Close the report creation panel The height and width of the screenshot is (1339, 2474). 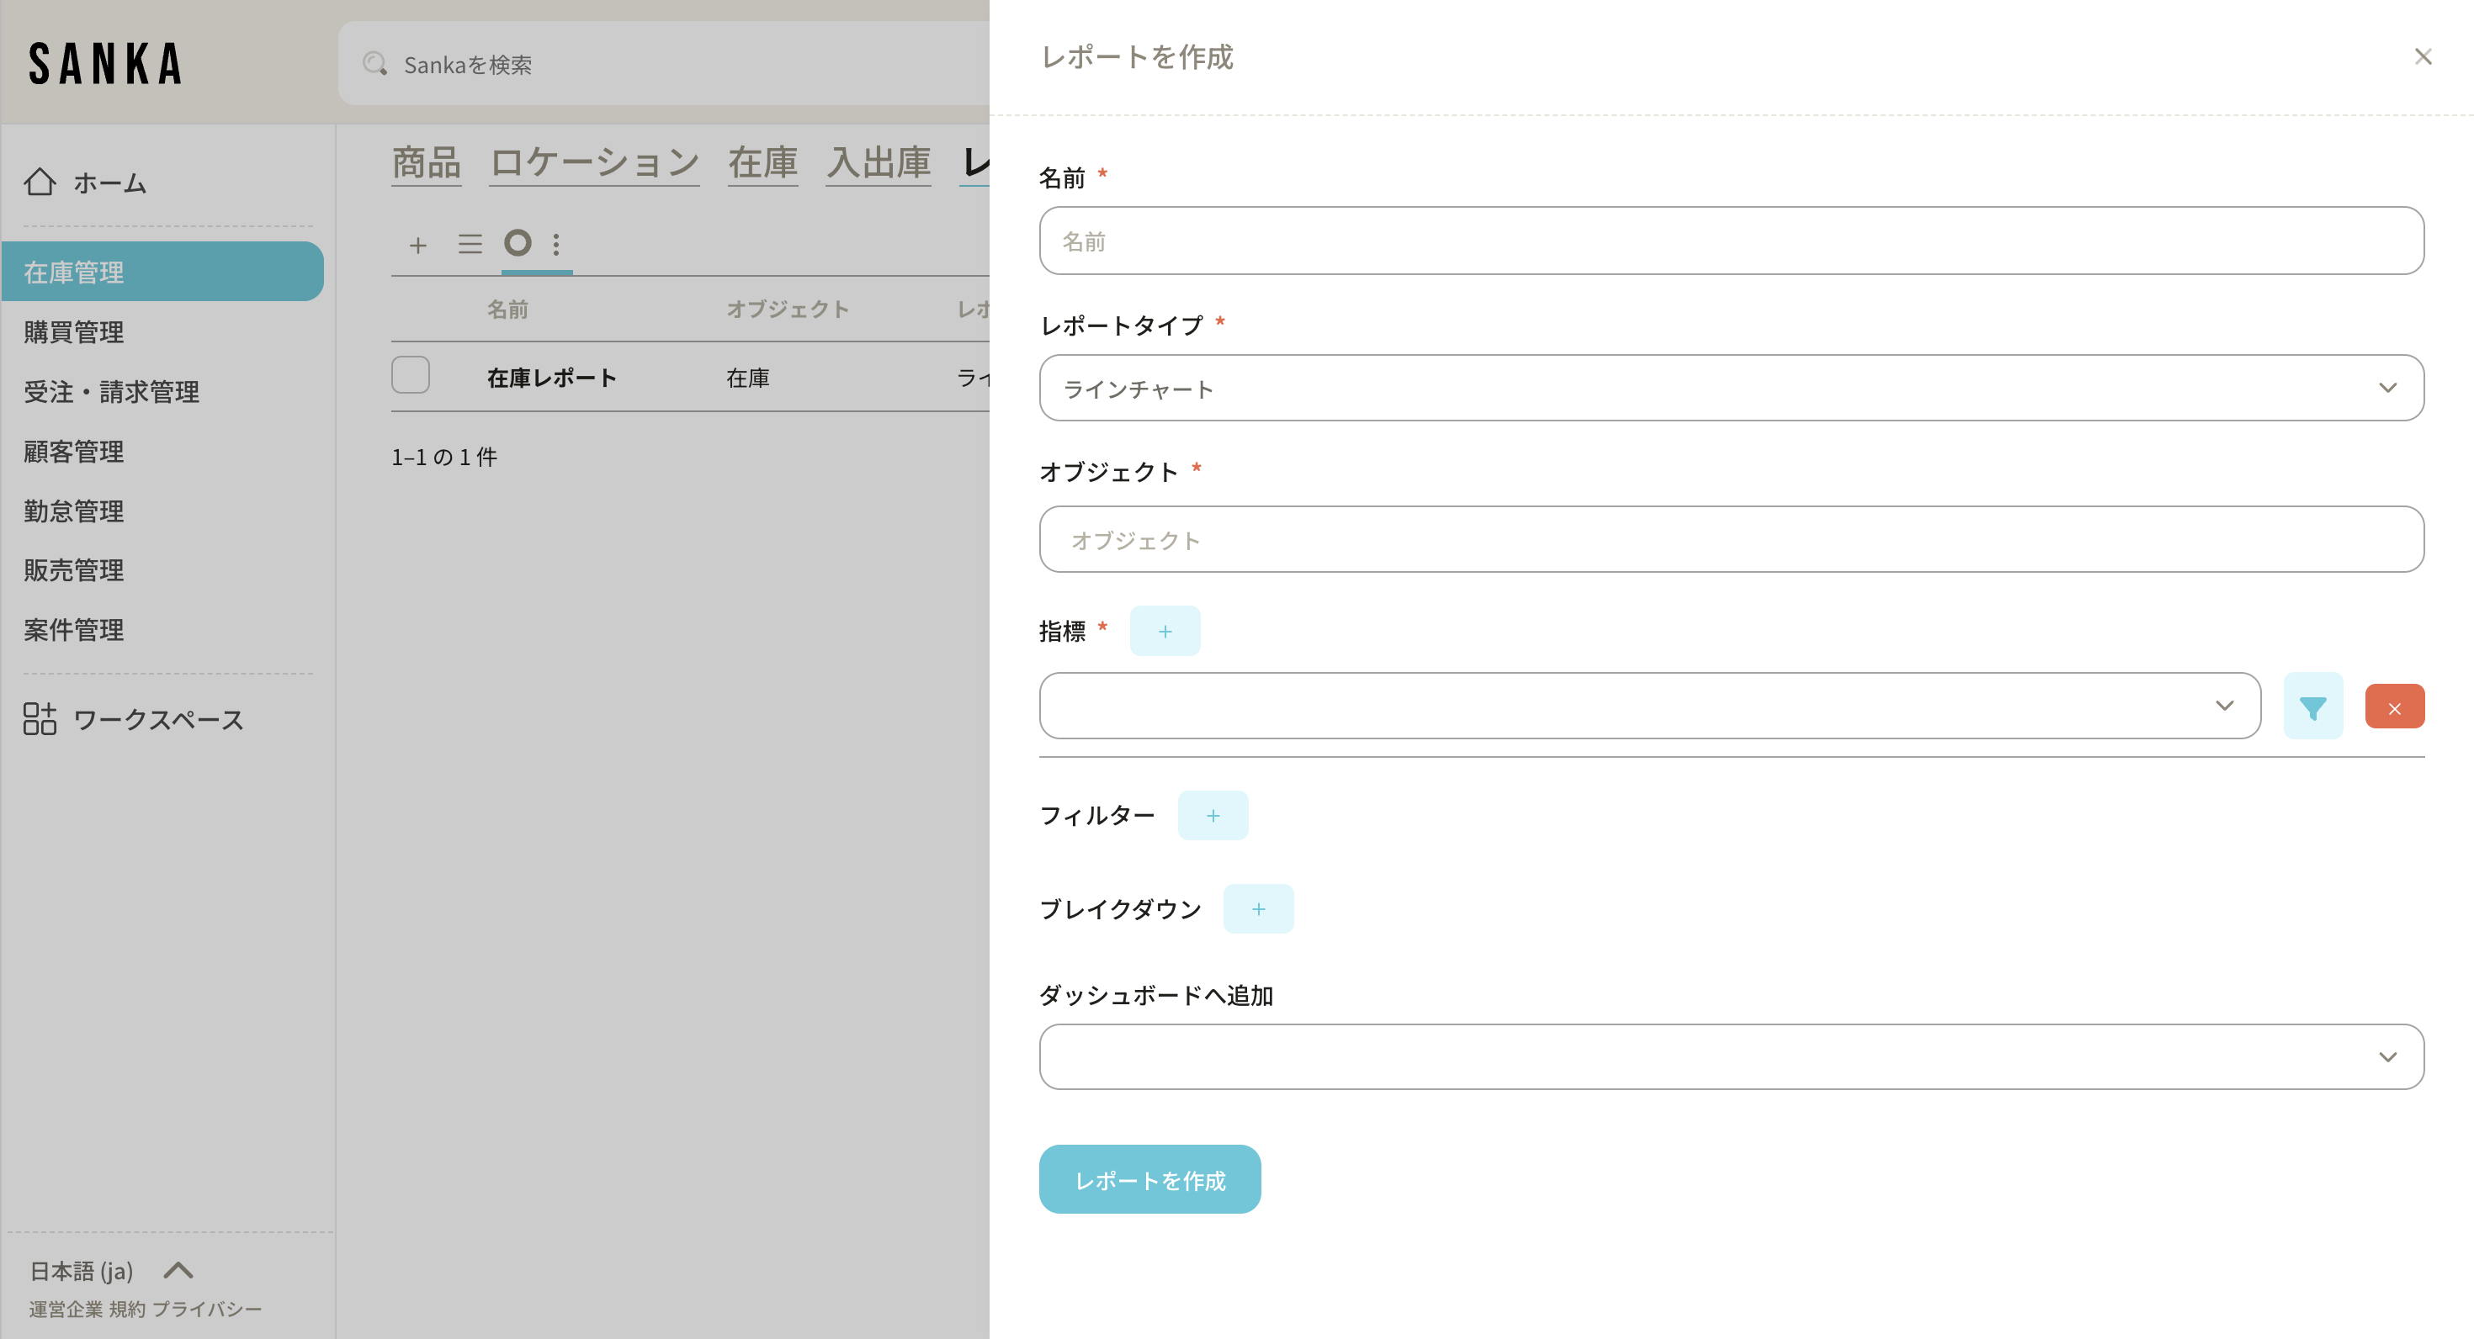click(2422, 56)
